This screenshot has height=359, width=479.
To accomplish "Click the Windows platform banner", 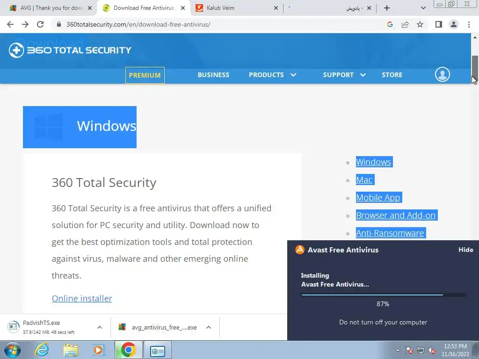I will (80, 127).
